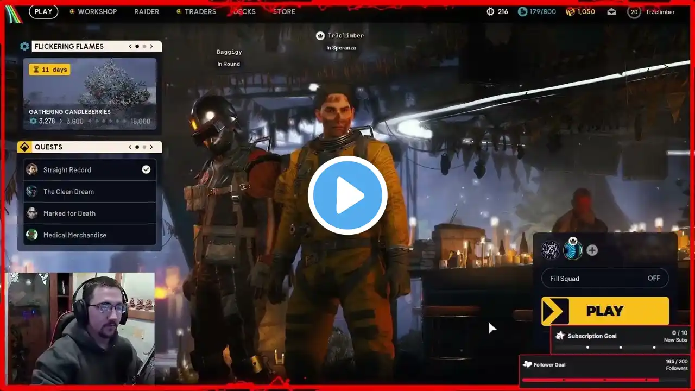Open the Tr3climber profile name in top bar

[x=660, y=12]
